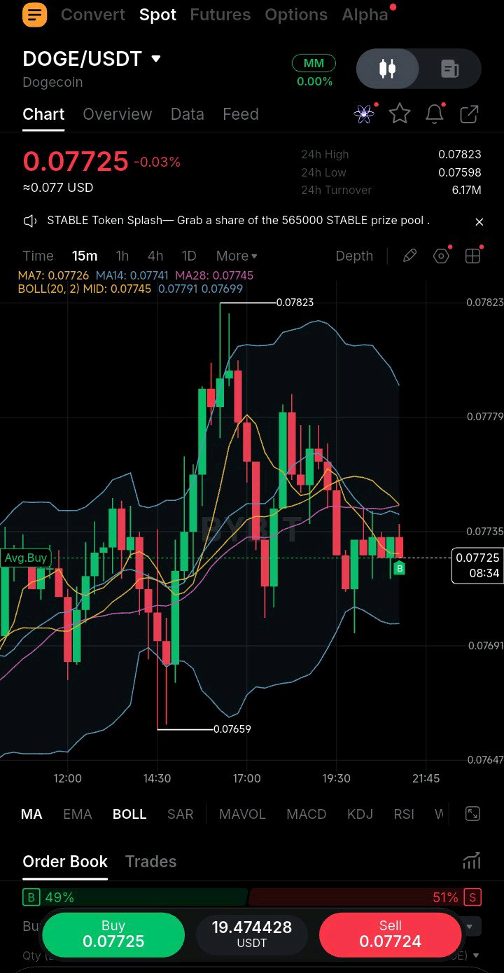Screen dimensions: 504x973
Task: Tap the green Buy 0.07725 button
Action: pos(113,934)
